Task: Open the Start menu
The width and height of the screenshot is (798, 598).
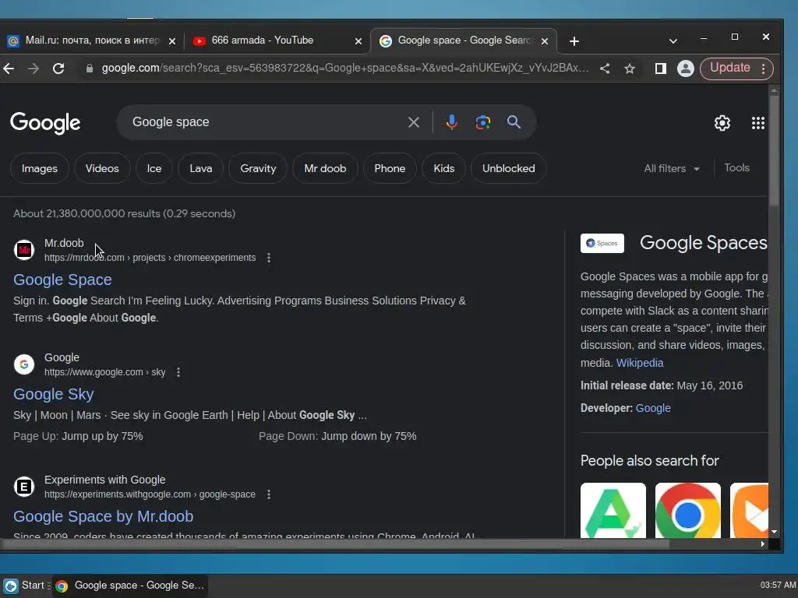Action: pyautogui.click(x=26, y=586)
